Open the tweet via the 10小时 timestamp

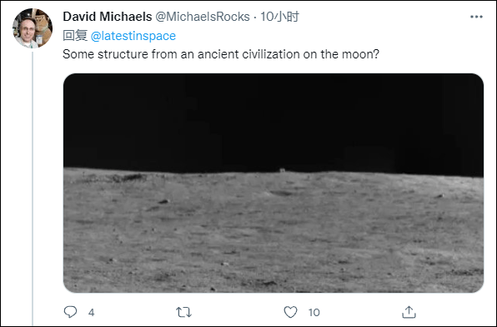tap(279, 17)
